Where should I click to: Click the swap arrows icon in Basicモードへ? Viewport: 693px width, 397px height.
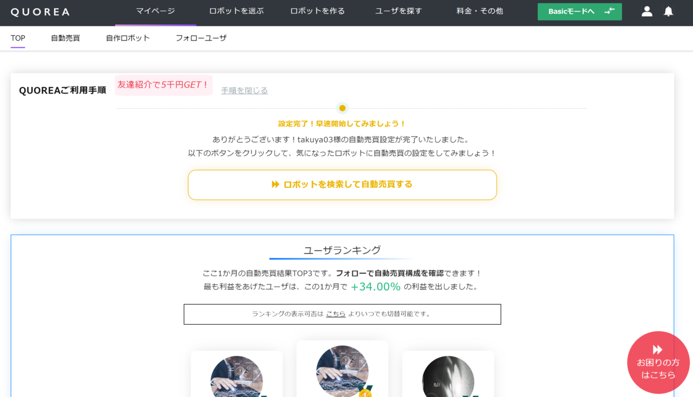point(609,11)
